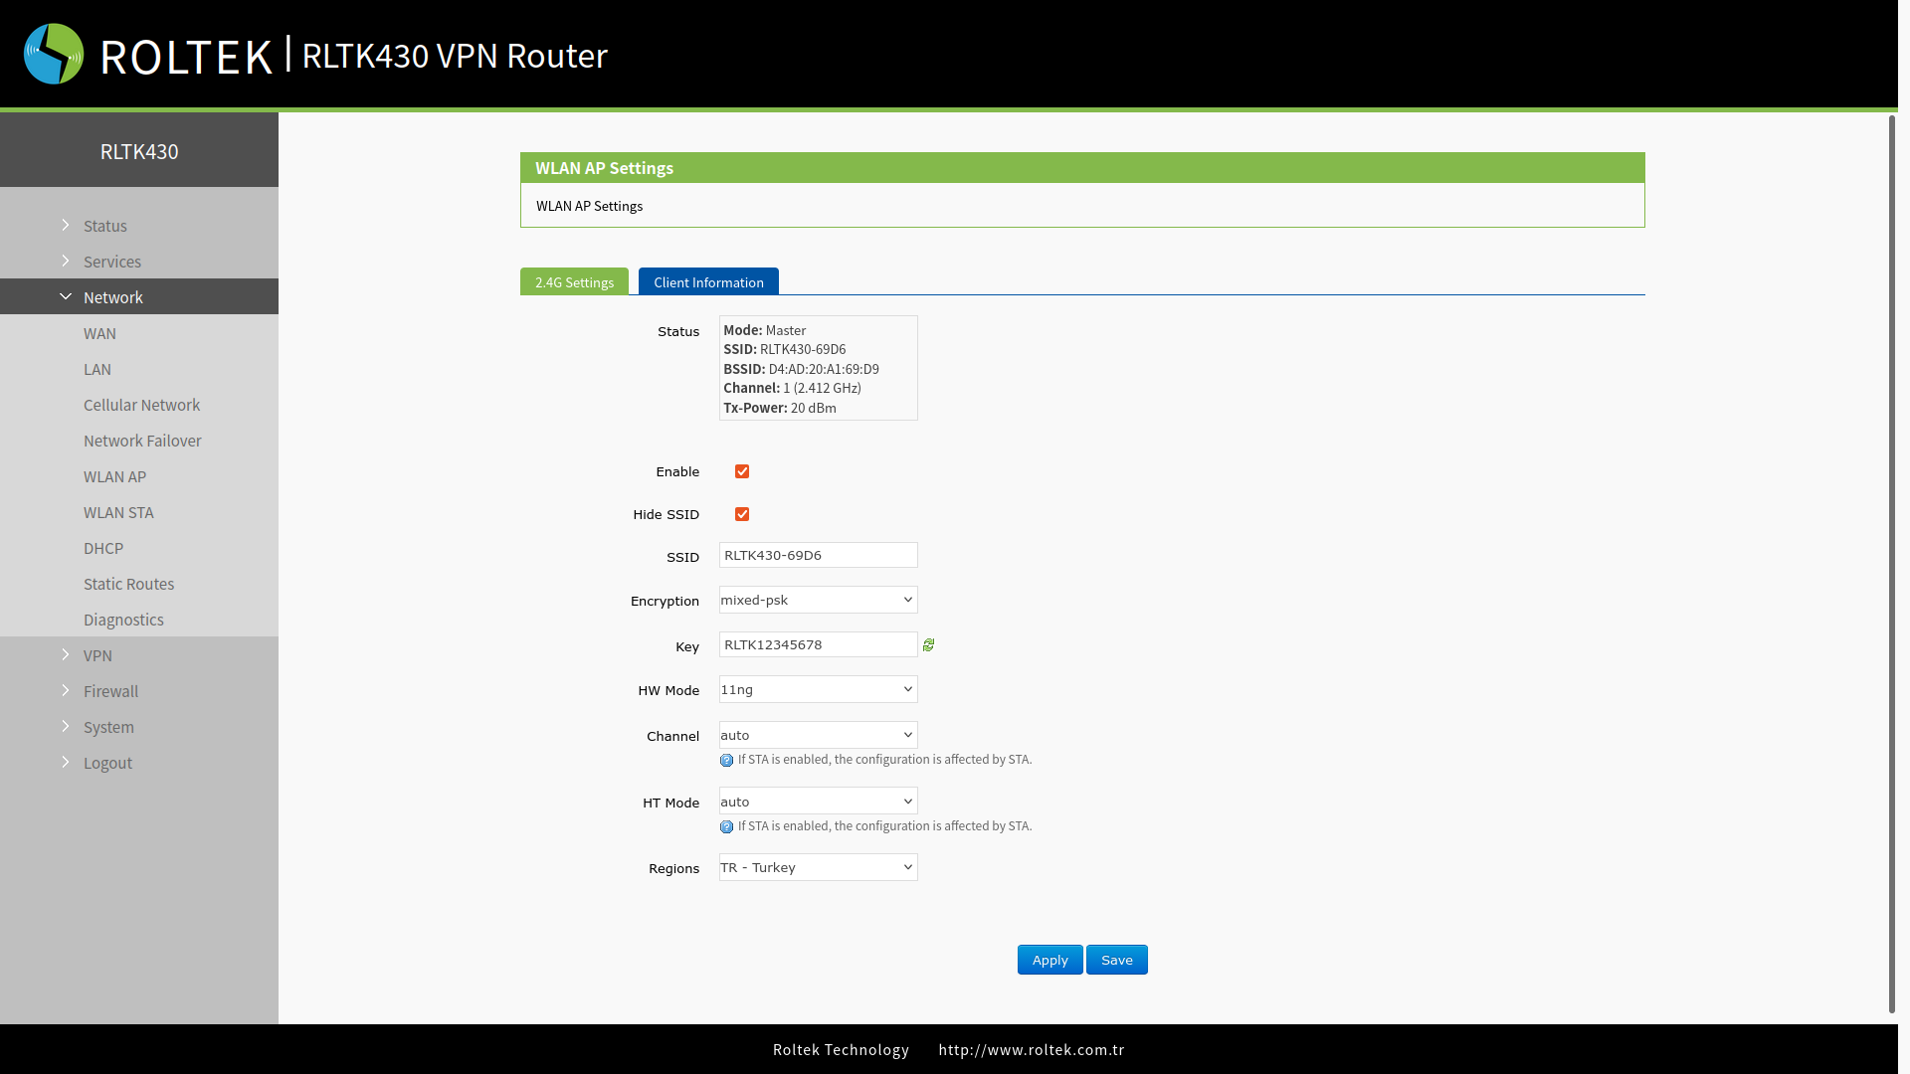Open the Channel dropdown
Image resolution: width=1910 pixels, height=1074 pixels.
(818, 735)
